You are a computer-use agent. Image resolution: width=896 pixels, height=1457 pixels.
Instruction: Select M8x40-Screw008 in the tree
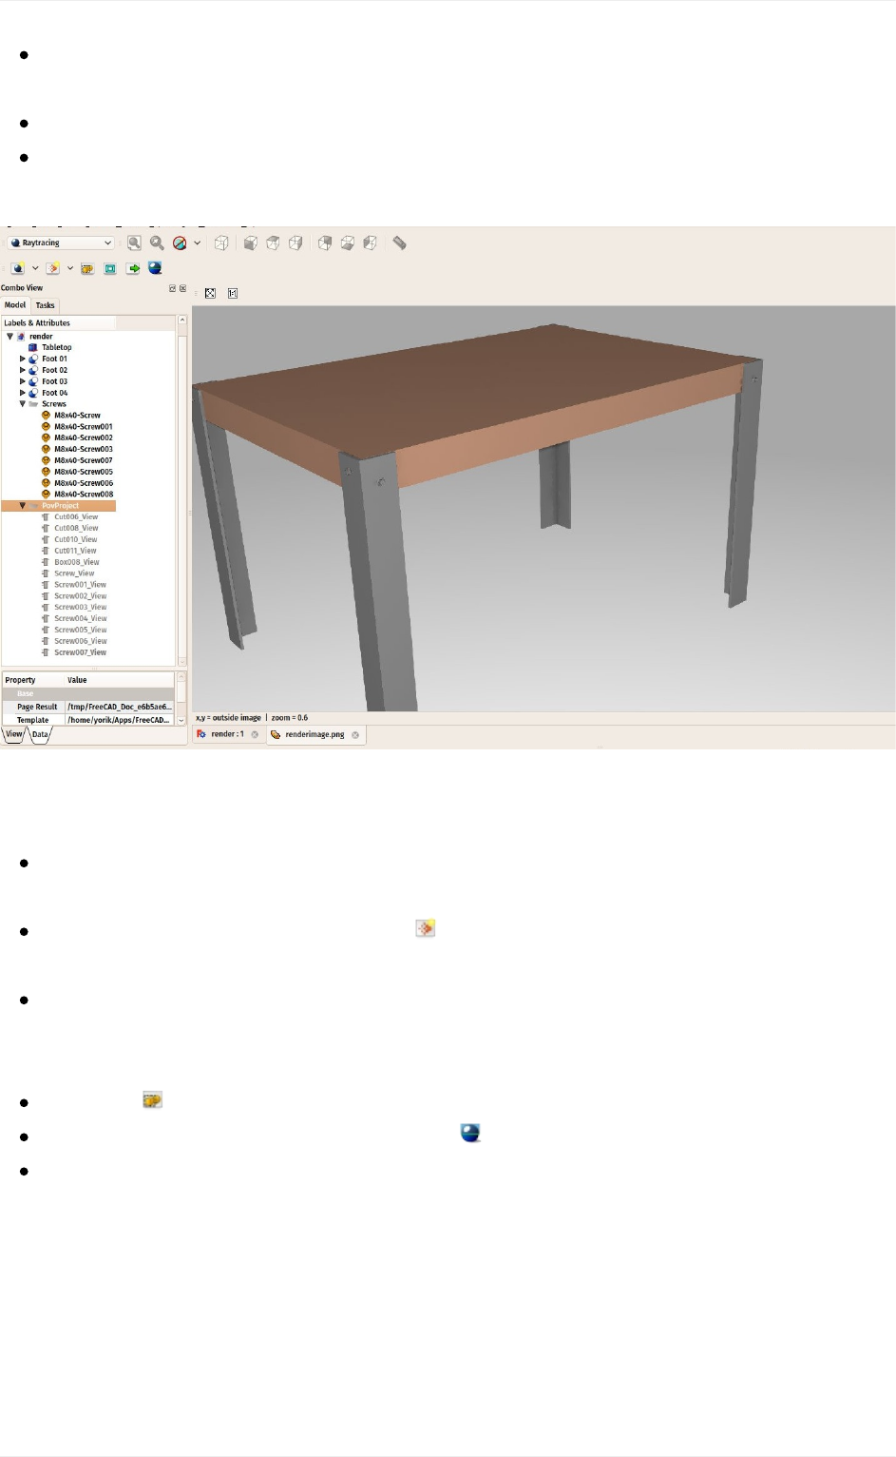[84, 495]
